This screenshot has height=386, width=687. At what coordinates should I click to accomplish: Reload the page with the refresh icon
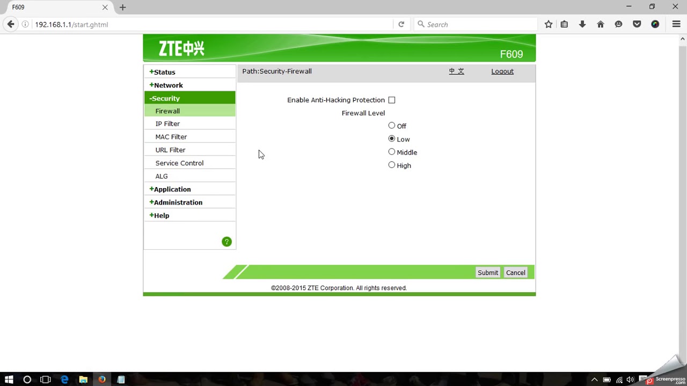pos(401,24)
